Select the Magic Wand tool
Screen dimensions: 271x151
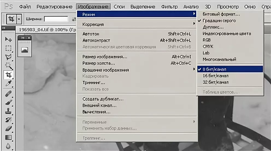(8, 66)
